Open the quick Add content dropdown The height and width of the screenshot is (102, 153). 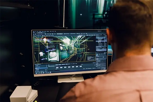tap(46, 34)
